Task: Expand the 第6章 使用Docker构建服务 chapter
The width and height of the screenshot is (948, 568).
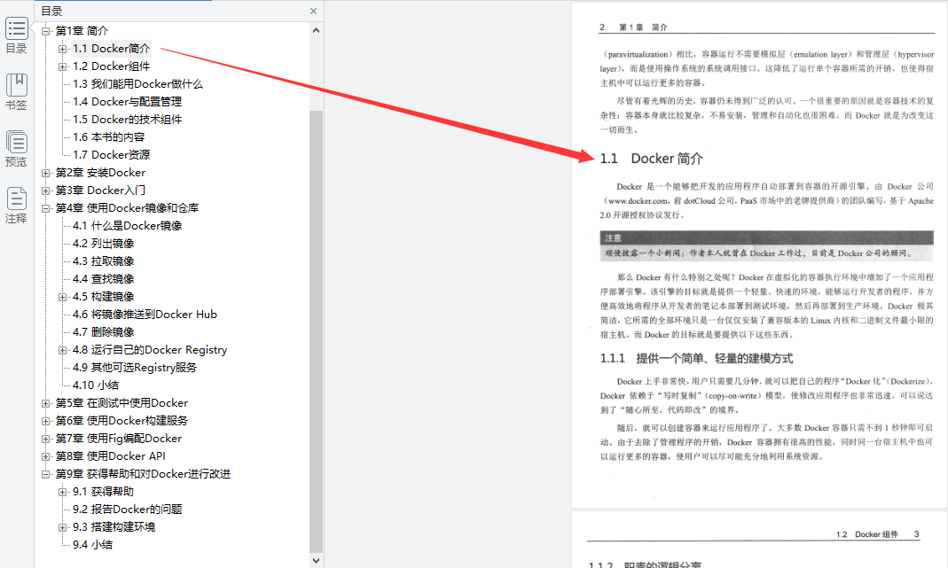Action: [44, 420]
